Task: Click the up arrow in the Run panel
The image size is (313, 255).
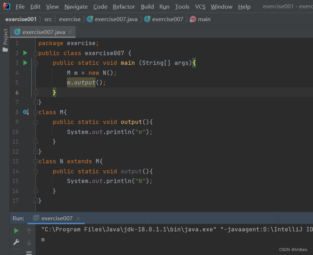Action: [x=29, y=231]
